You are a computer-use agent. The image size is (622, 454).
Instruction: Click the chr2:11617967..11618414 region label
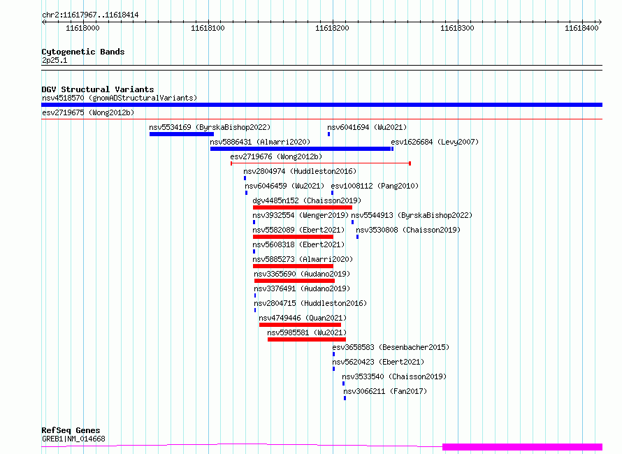[x=90, y=15]
